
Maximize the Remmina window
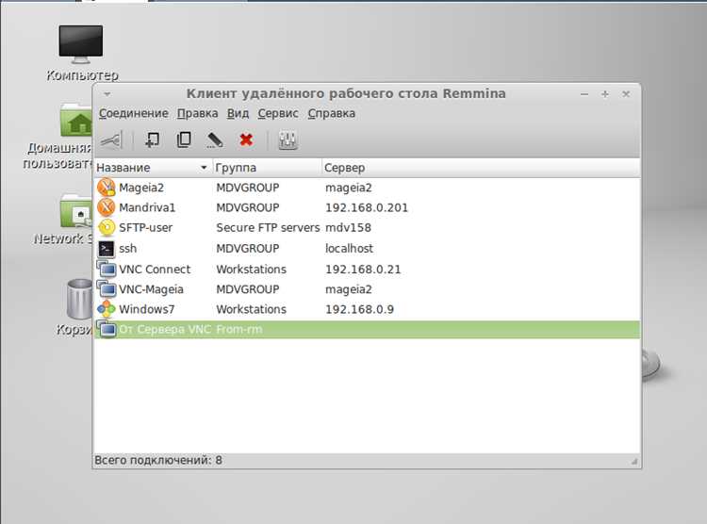(x=605, y=94)
